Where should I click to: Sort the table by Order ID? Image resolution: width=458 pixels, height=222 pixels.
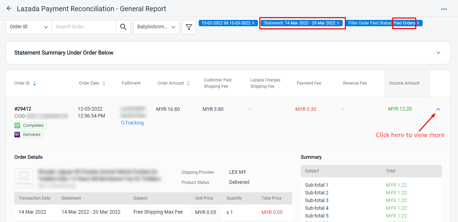pyautogui.click(x=34, y=83)
